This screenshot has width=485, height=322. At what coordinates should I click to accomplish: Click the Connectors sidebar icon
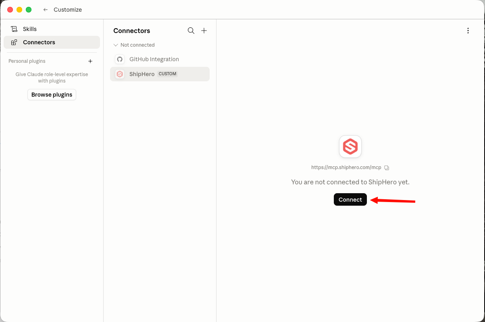[14, 42]
